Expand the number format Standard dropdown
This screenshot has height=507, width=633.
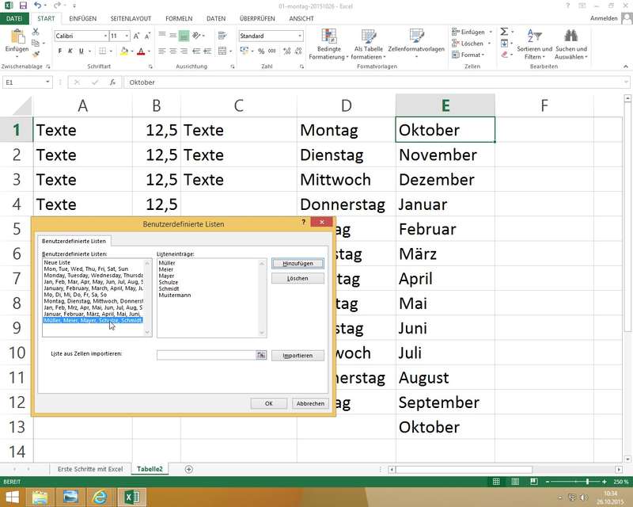point(300,36)
